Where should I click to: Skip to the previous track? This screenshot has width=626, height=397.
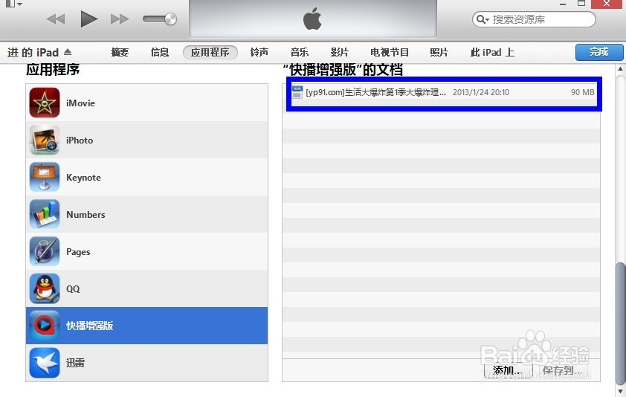(x=56, y=19)
